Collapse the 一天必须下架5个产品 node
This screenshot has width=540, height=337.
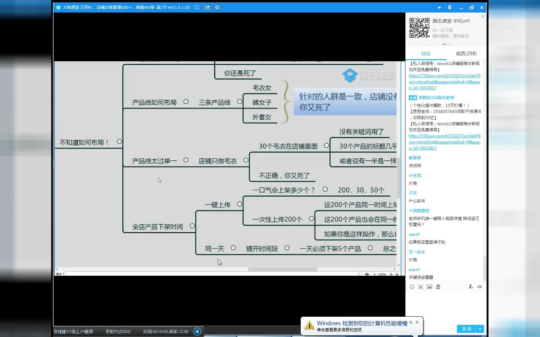pyautogui.click(x=370, y=248)
